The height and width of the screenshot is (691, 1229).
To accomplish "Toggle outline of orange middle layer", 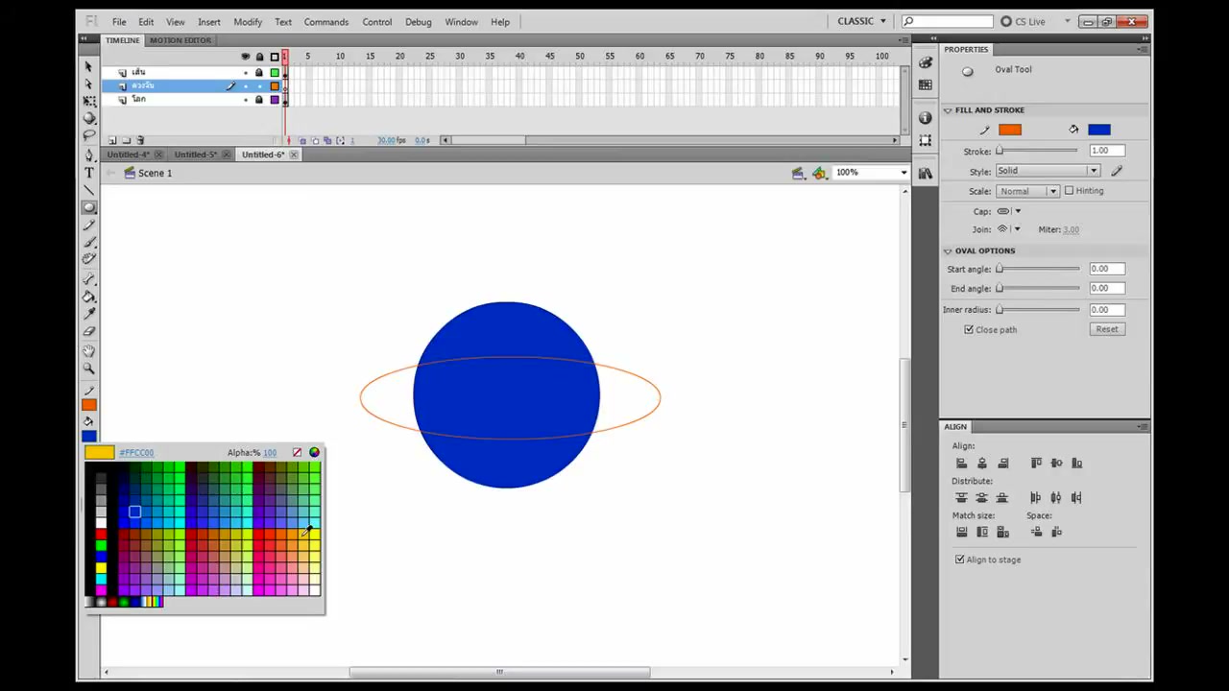I will pos(275,86).
